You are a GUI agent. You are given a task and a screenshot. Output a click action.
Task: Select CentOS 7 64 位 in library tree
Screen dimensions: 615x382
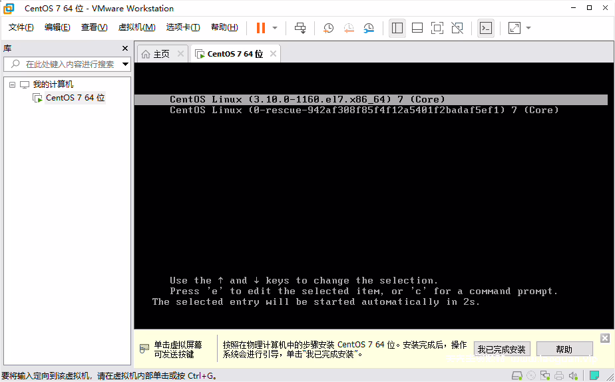tap(75, 98)
